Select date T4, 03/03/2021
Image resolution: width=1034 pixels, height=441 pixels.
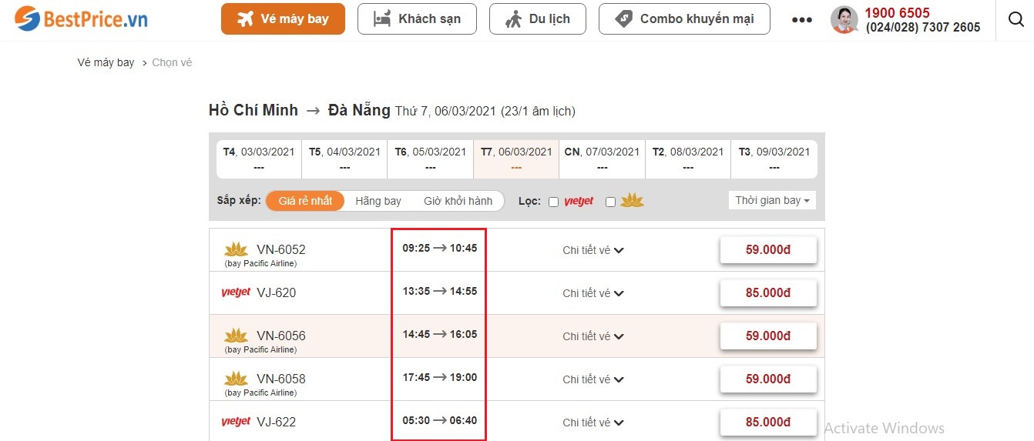[259, 159]
